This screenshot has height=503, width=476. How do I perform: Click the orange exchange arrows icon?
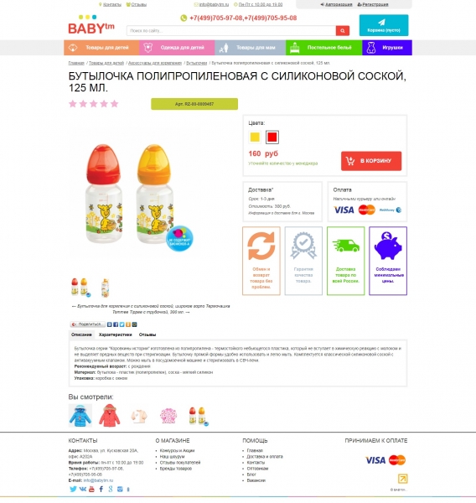coord(261,246)
